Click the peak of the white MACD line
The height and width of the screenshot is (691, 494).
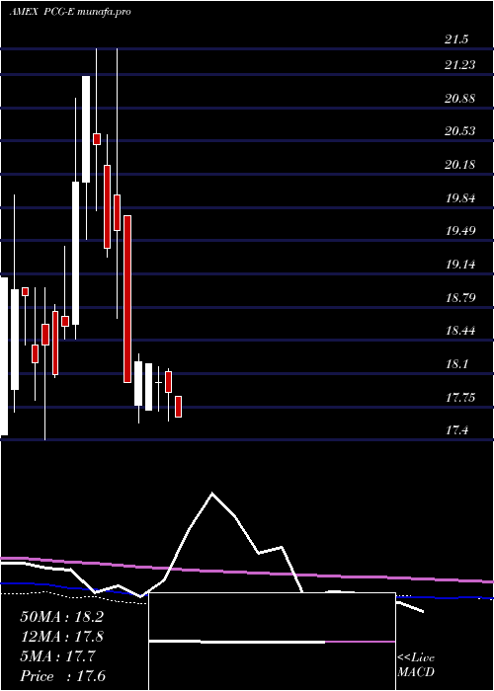212,494
